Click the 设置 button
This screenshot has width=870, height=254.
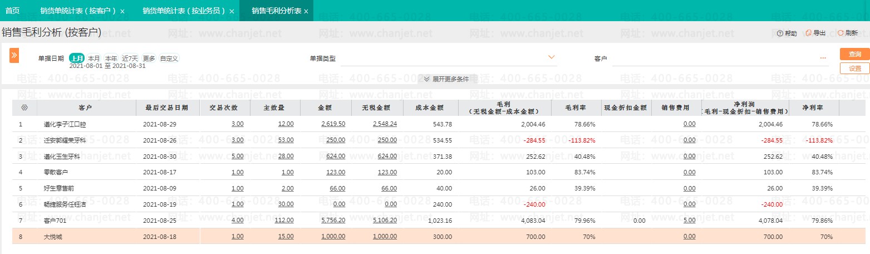tap(855, 68)
